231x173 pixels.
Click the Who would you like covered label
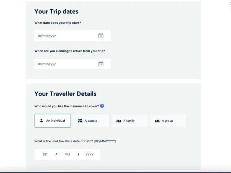(67, 106)
